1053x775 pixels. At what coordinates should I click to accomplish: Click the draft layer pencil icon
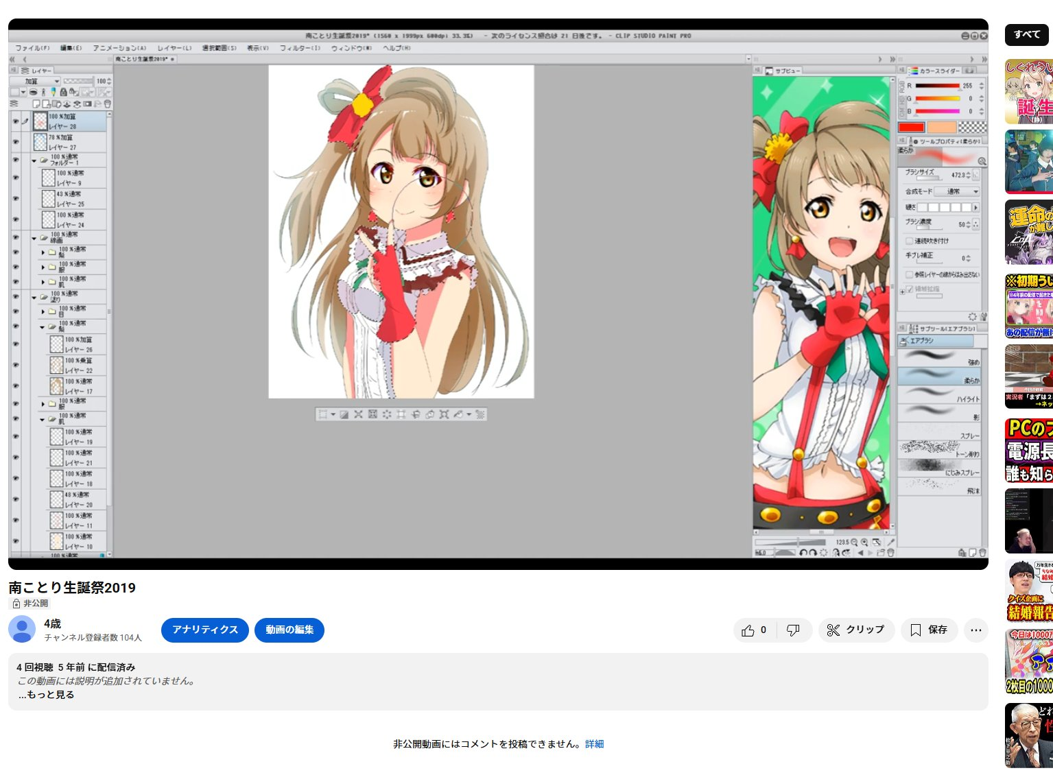[53, 92]
